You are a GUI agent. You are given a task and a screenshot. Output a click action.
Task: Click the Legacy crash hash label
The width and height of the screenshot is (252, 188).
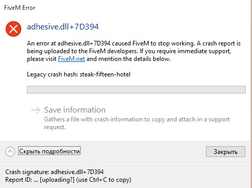click(x=53, y=74)
